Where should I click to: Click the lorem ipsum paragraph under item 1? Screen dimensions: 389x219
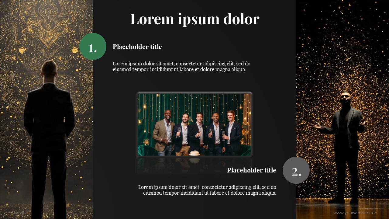pos(182,67)
